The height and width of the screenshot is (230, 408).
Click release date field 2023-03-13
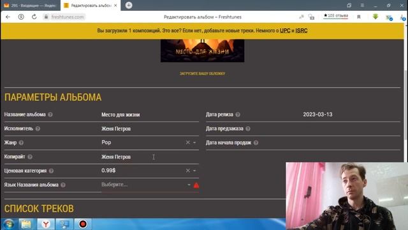351,114
